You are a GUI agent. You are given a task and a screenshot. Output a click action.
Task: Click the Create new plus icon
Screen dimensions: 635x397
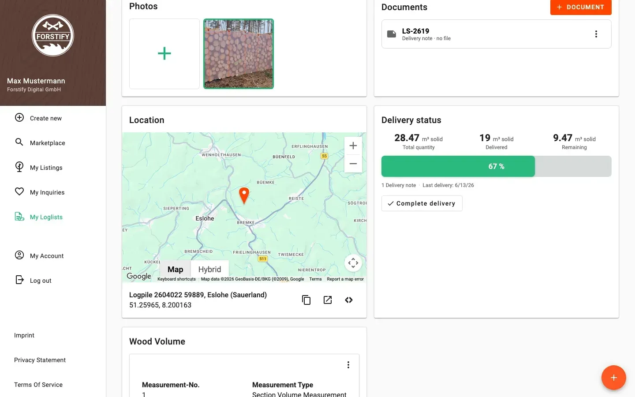[x=19, y=117]
